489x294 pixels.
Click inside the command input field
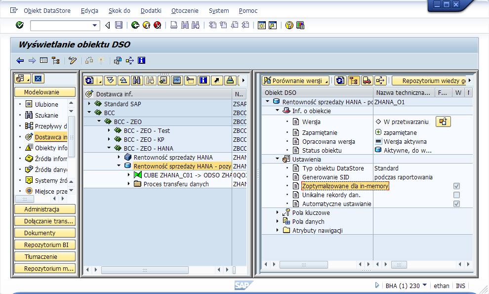(x=61, y=25)
